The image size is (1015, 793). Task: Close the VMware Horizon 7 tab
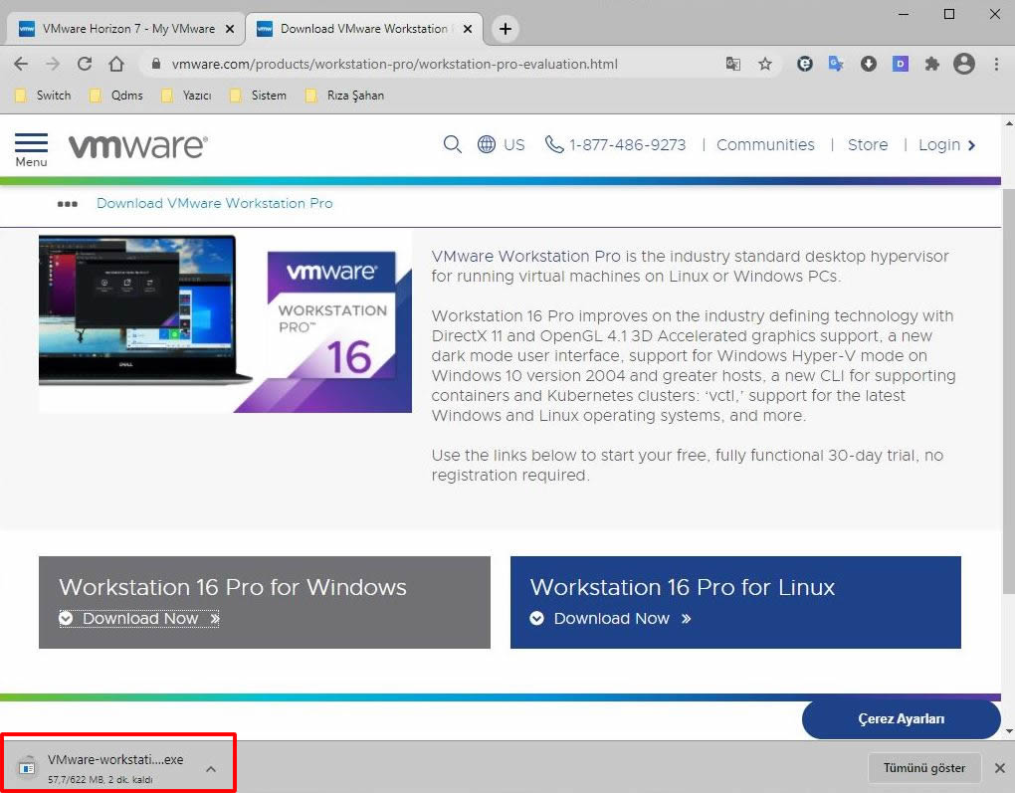229,29
